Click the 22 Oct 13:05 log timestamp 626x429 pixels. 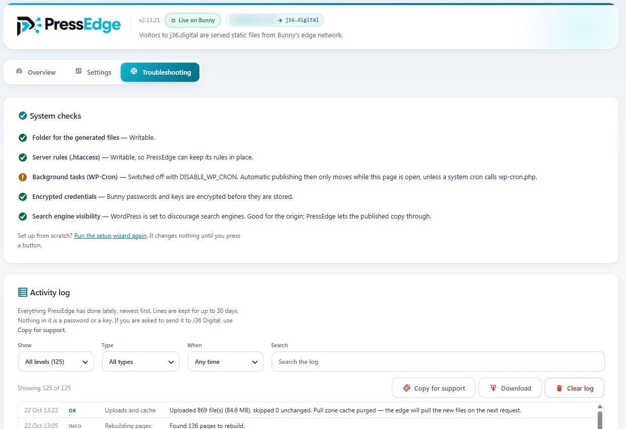click(x=41, y=426)
